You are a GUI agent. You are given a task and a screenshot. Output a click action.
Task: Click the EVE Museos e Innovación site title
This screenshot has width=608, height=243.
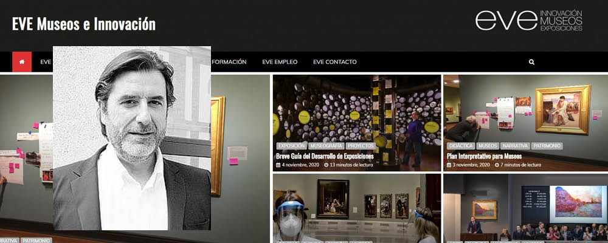pyautogui.click(x=84, y=24)
